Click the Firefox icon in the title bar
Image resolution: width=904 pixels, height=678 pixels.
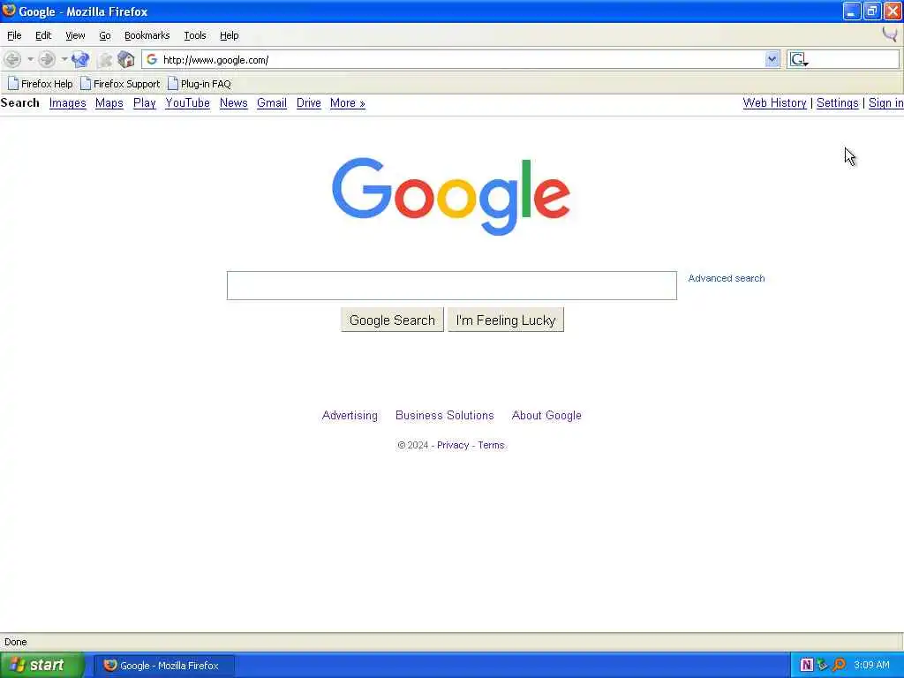pos(9,11)
